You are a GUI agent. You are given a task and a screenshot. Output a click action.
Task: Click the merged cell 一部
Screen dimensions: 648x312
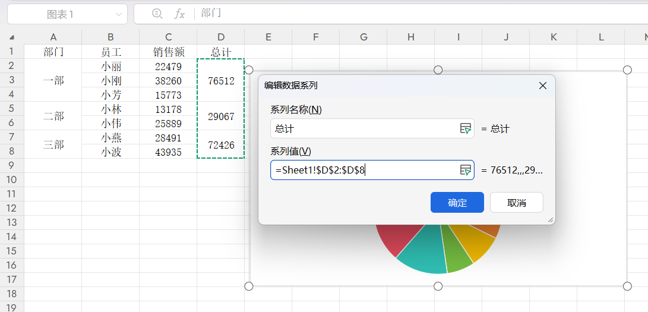point(53,81)
